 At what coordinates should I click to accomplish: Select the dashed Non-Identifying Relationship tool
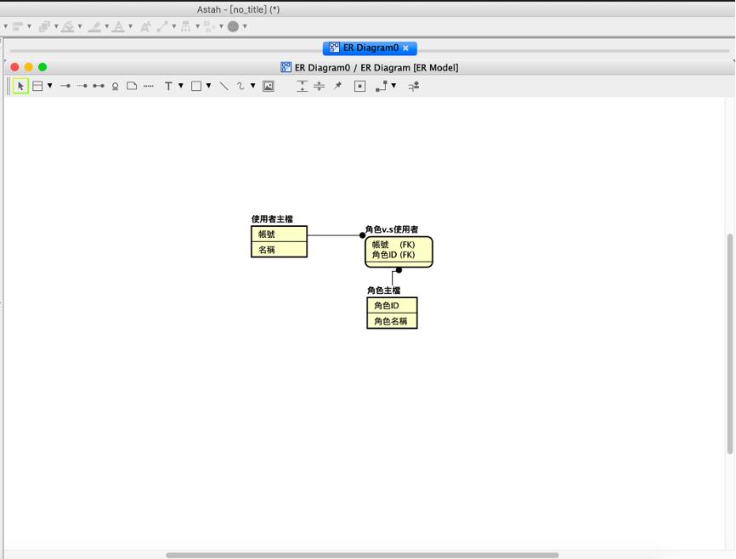[x=82, y=86]
